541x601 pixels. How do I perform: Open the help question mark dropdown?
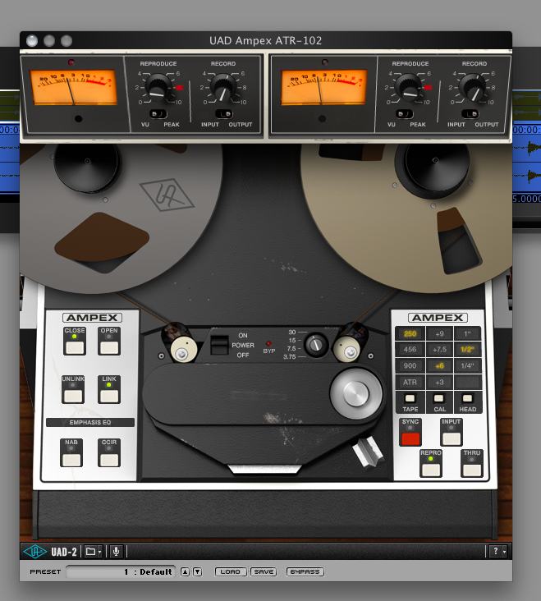point(497,552)
